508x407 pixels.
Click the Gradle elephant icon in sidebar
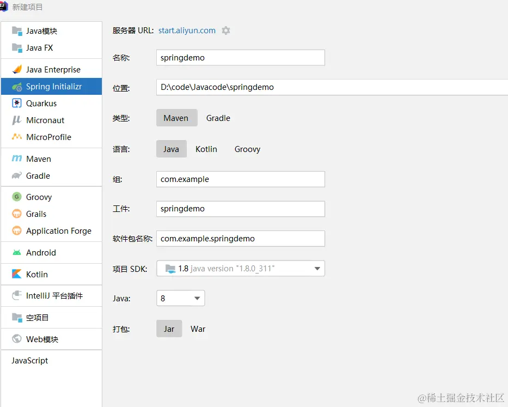(x=17, y=175)
